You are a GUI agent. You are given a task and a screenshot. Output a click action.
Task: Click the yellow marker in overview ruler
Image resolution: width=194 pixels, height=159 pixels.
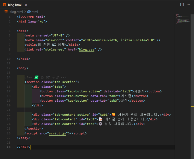click(x=192, y=106)
